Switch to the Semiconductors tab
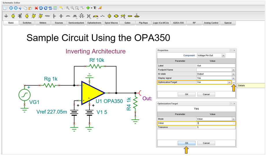The height and width of the screenshot is (156, 266). pyautogui.click(x=76, y=23)
